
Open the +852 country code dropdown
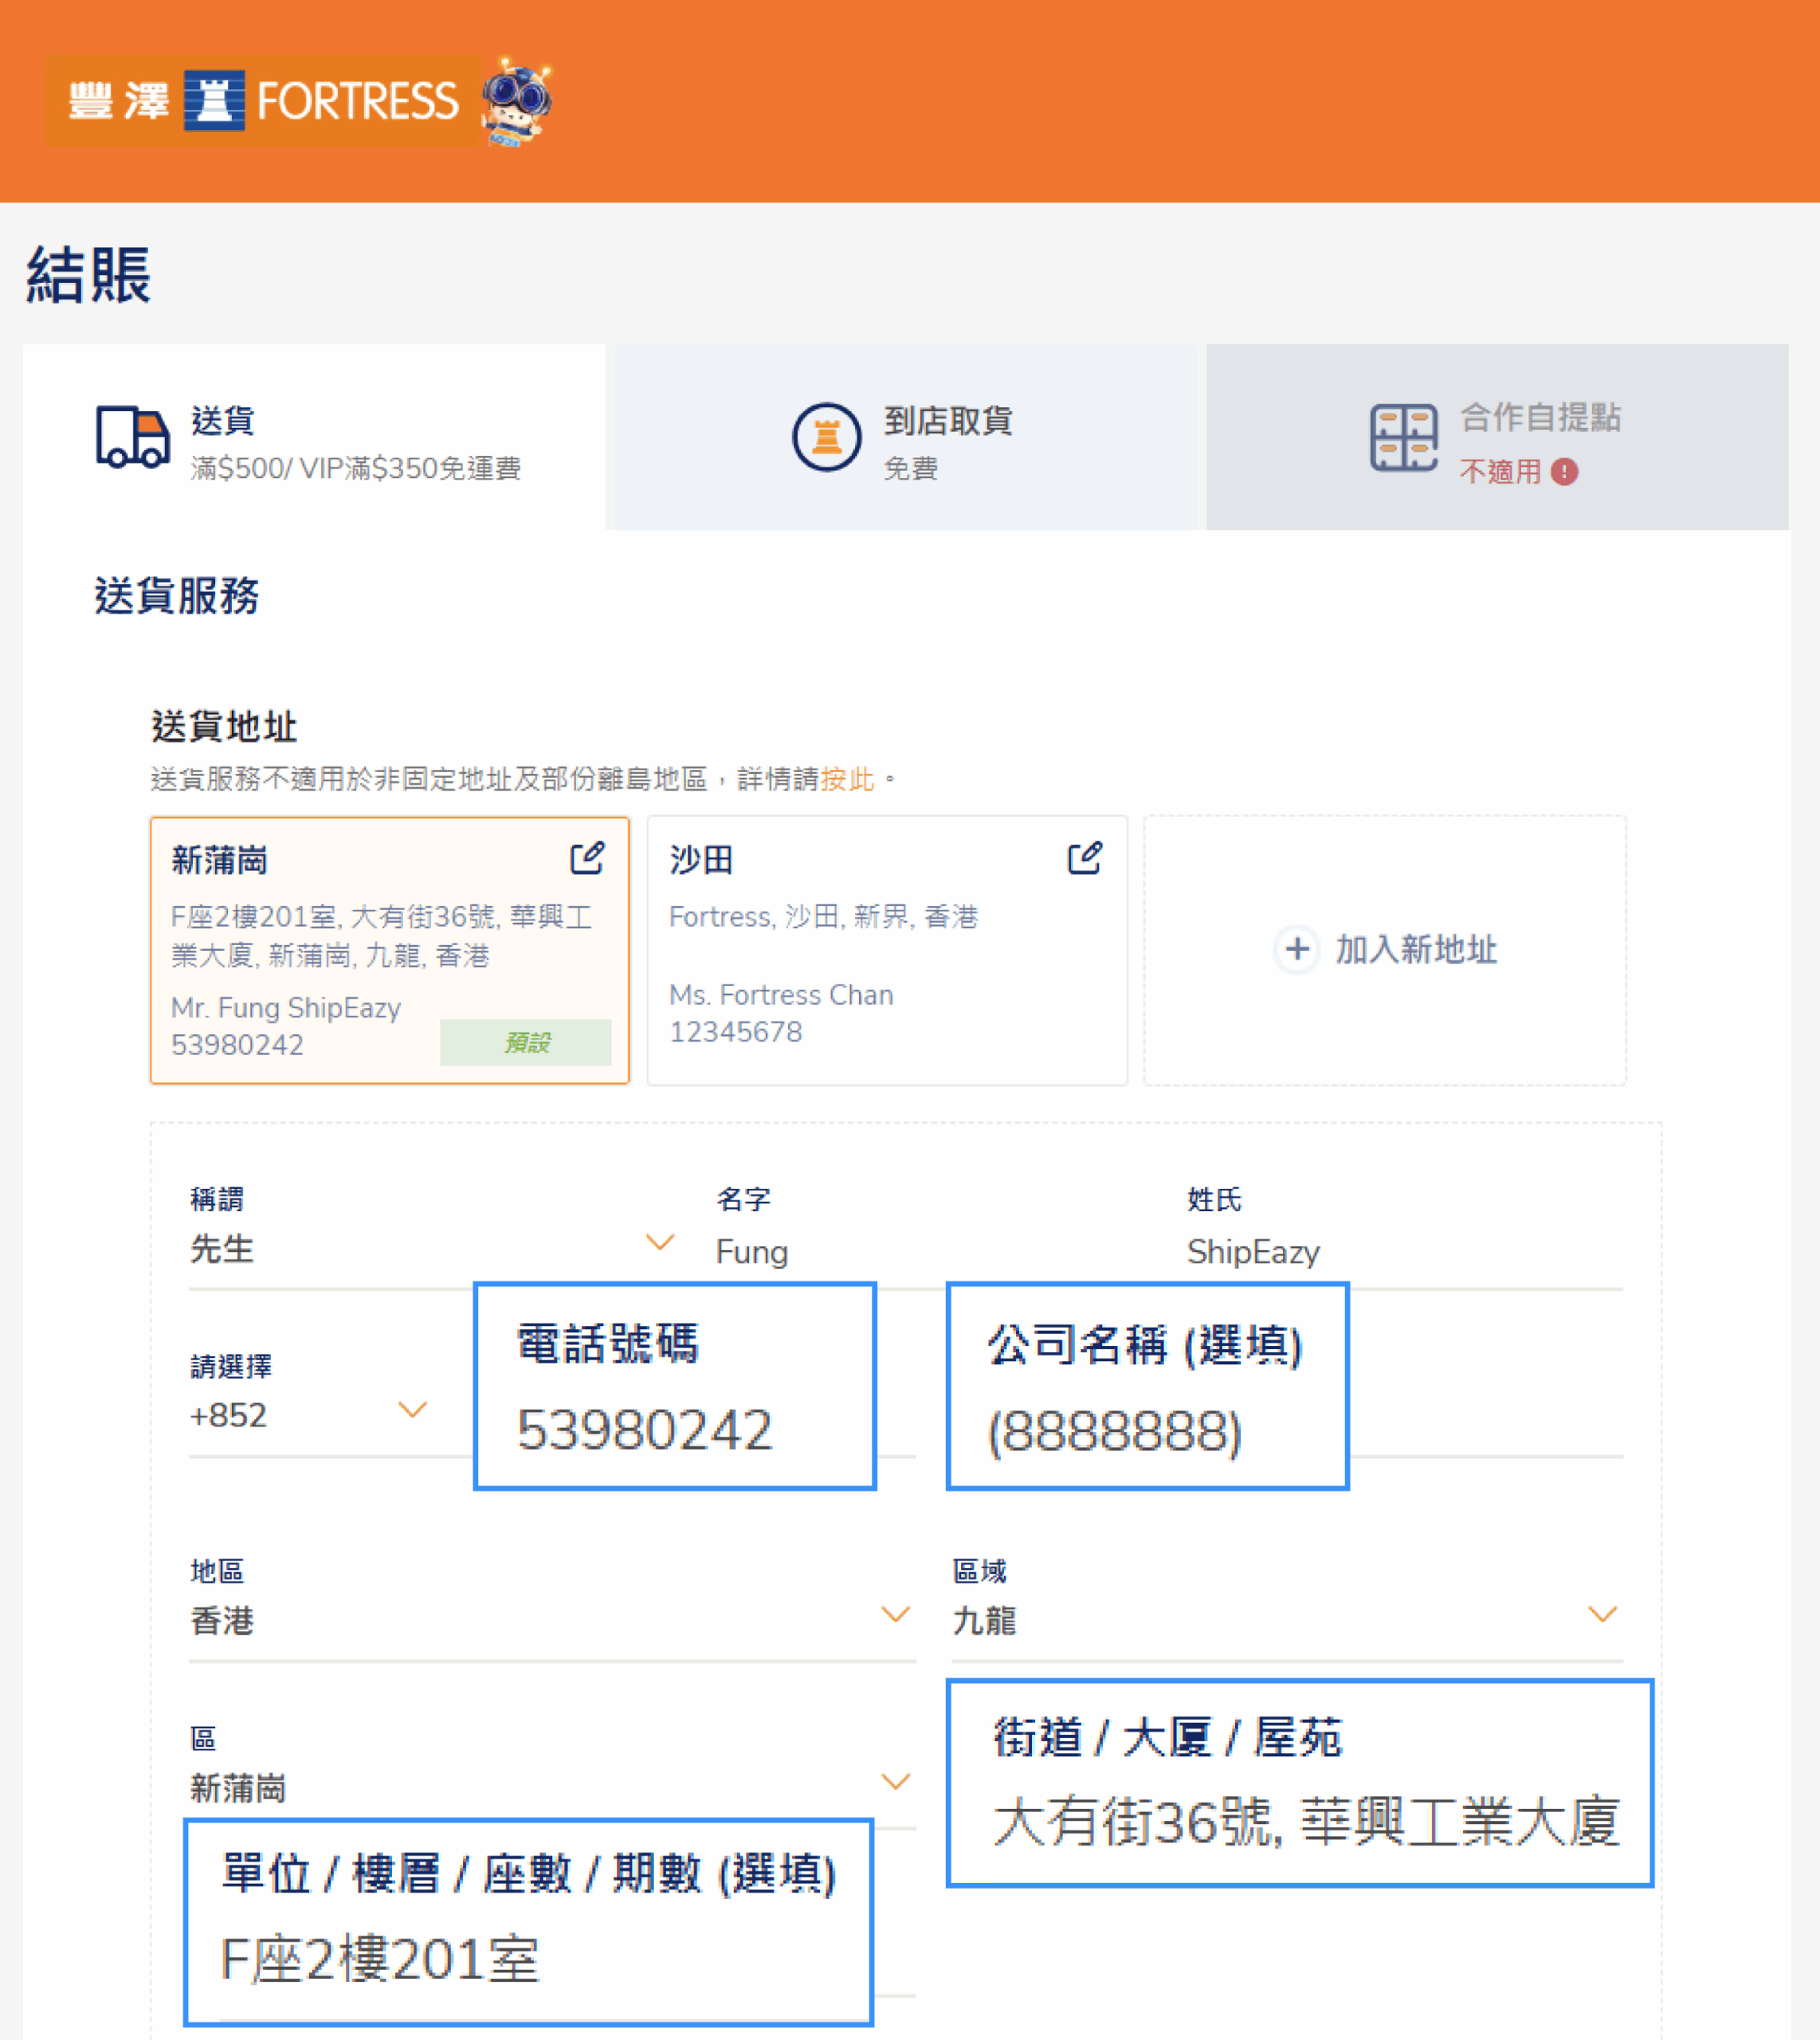412,1410
